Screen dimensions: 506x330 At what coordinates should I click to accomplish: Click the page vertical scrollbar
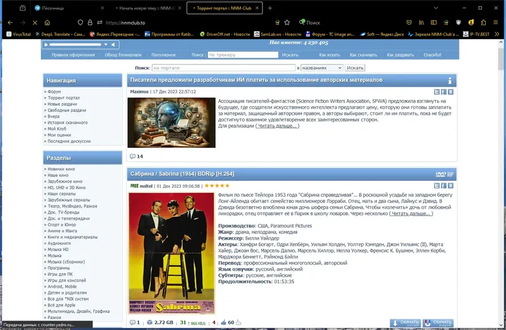pyautogui.click(x=501, y=58)
